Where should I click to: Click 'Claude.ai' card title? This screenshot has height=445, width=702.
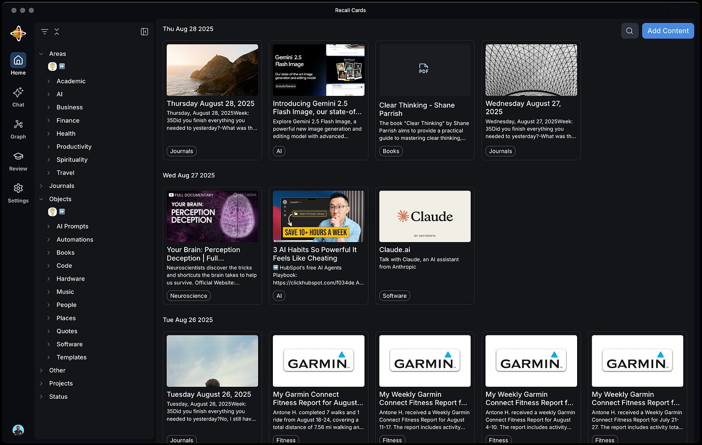[x=394, y=250]
